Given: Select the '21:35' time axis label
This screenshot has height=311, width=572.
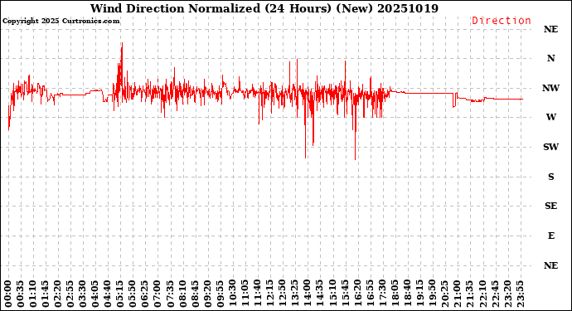Looking at the screenshot, I should (469, 294).
